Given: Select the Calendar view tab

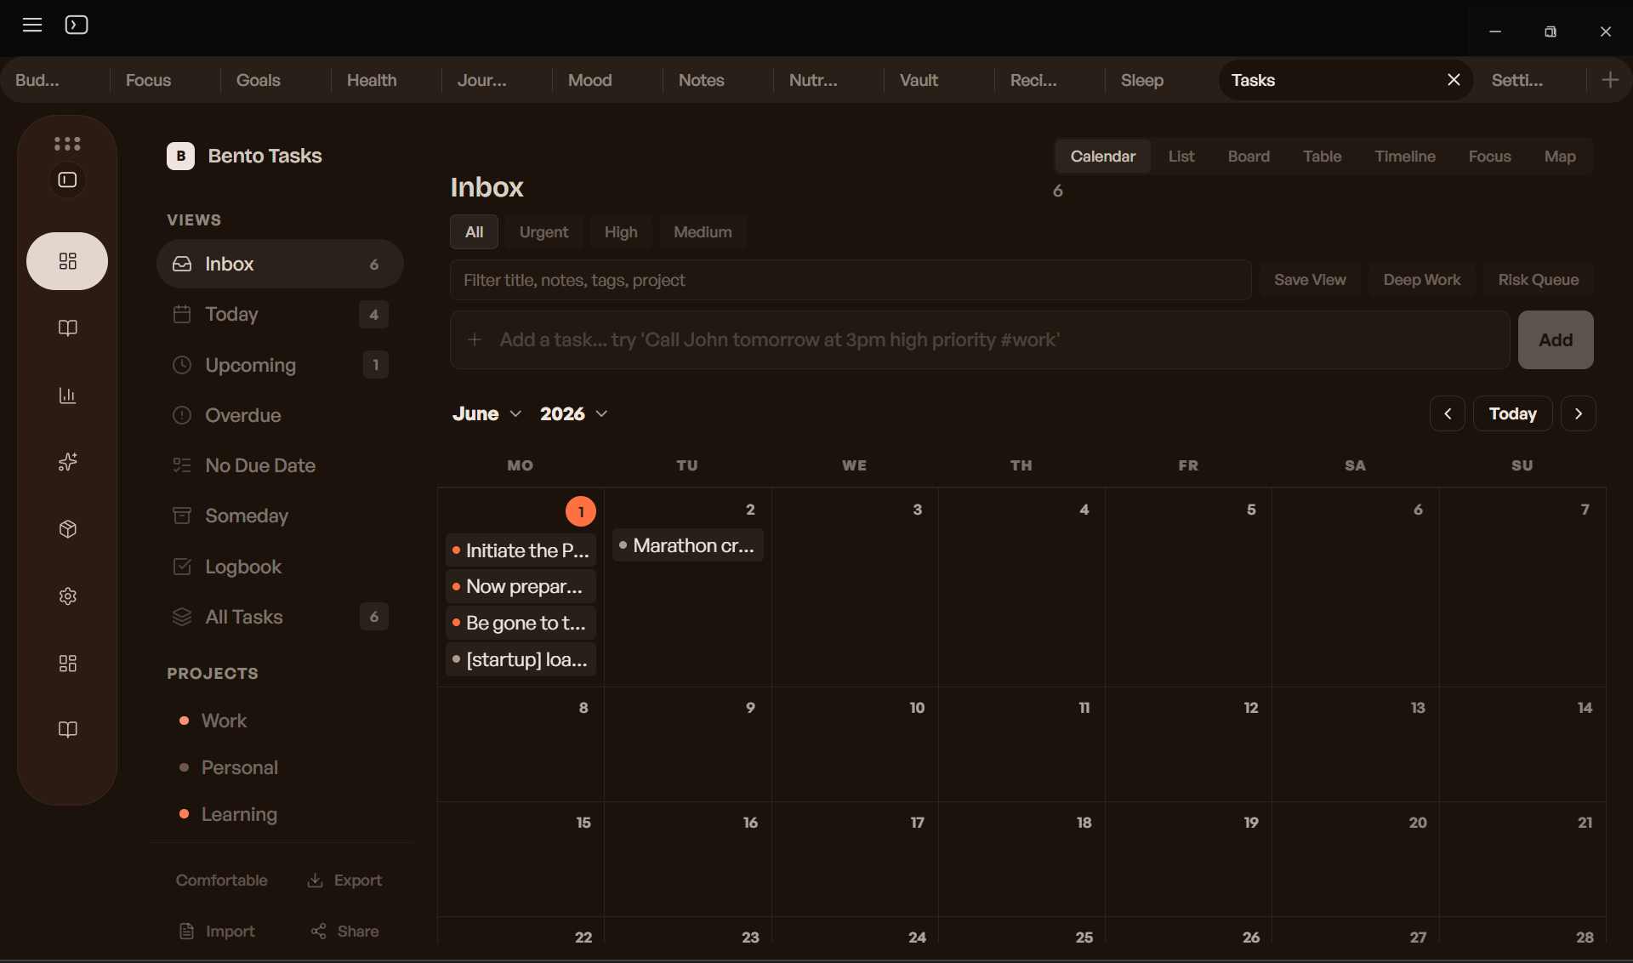Looking at the screenshot, I should [1103, 157].
